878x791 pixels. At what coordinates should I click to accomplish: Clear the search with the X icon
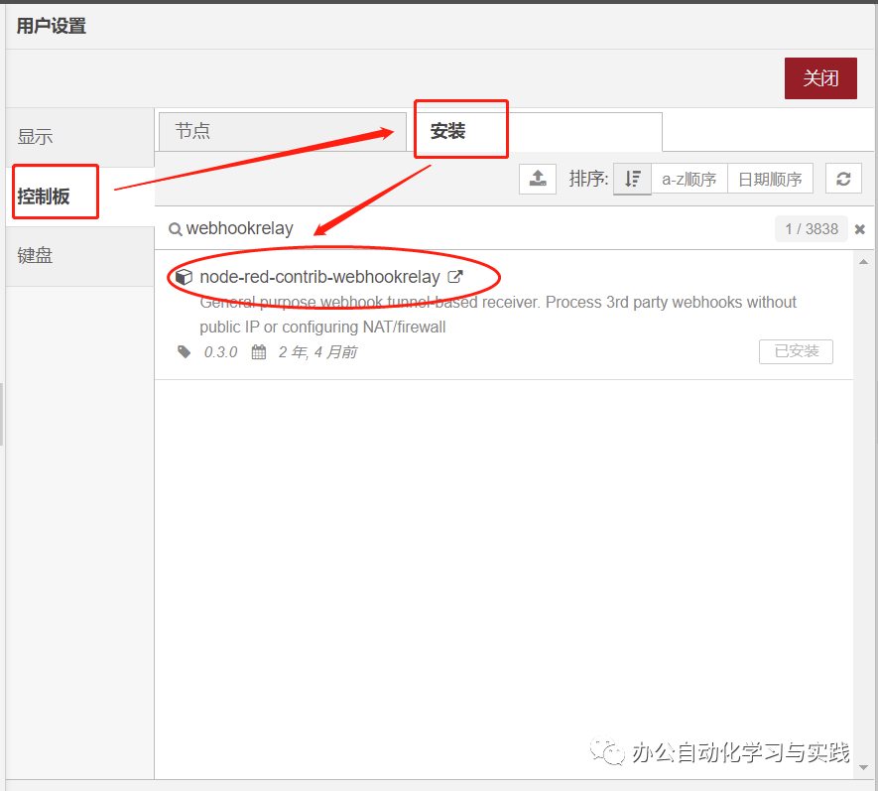[860, 229]
